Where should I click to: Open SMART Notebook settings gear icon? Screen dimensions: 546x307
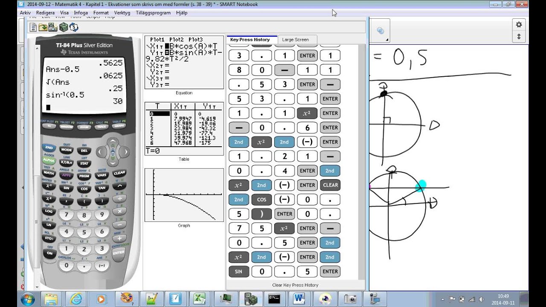click(x=519, y=25)
